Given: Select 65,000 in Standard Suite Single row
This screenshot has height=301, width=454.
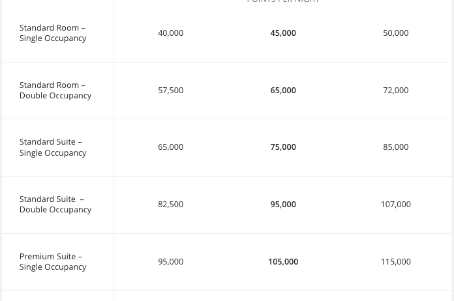Looking at the screenshot, I should (170, 147).
